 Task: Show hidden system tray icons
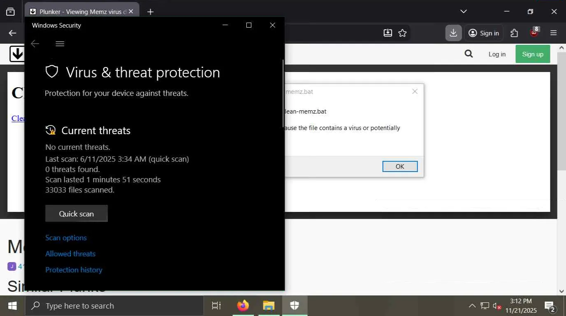pyautogui.click(x=472, y=306)
